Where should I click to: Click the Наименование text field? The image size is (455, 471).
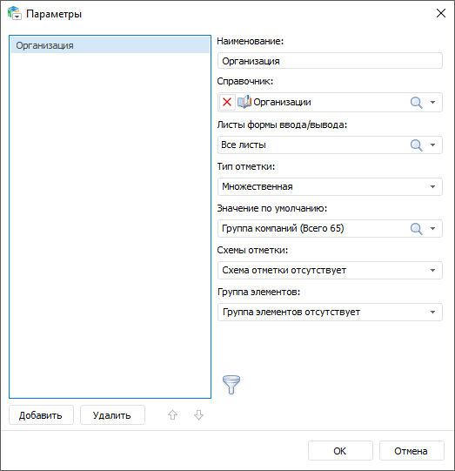coord(330,61)
